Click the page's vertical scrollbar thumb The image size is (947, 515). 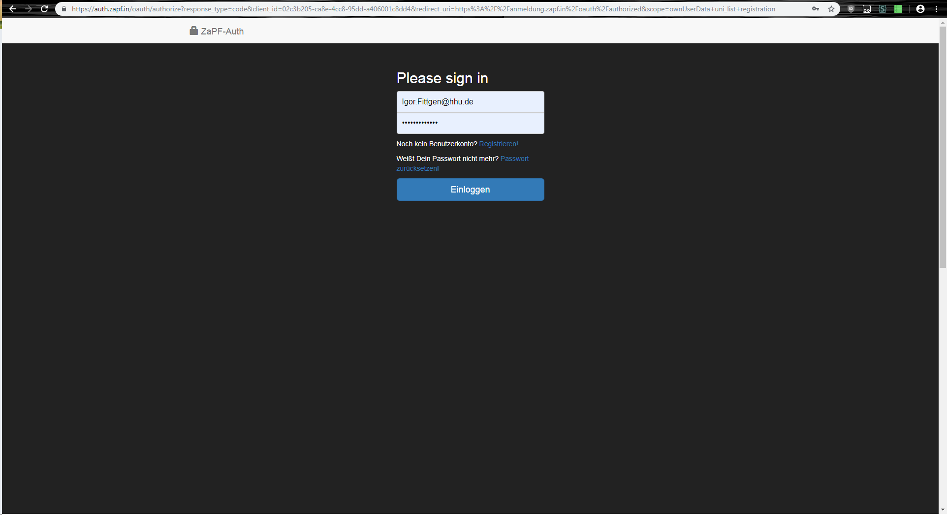coord(943,148)
